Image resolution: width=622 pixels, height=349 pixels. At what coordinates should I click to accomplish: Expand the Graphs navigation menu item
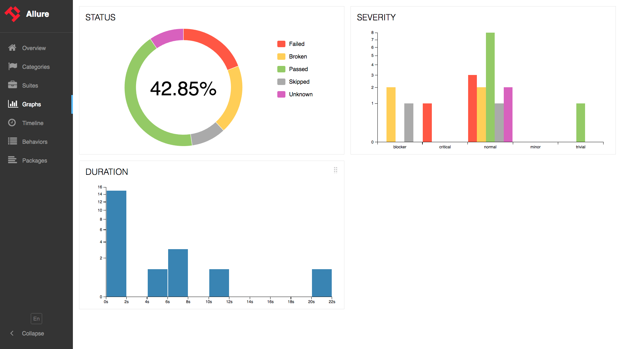coord(32,104)
